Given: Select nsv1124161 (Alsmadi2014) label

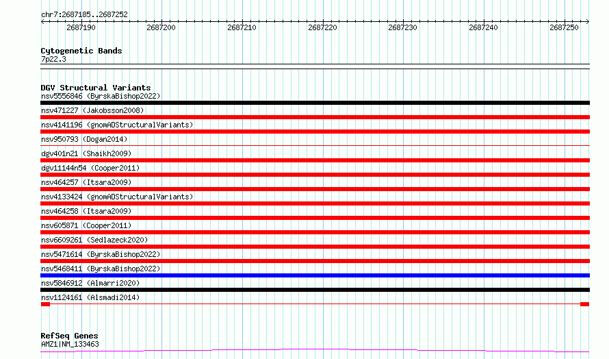Looking at the screenshot, I should [90, 297].
